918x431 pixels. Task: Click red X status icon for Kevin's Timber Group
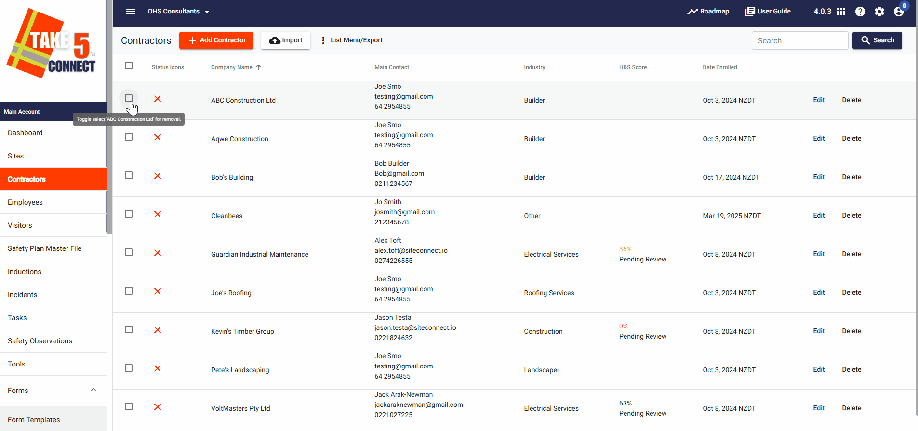pos(158,330)
